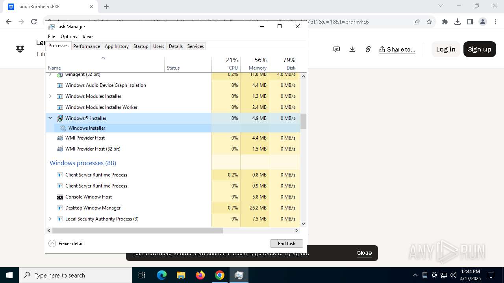
Task: Select the Console Window Host icon
Action: [x=60, y=197]
